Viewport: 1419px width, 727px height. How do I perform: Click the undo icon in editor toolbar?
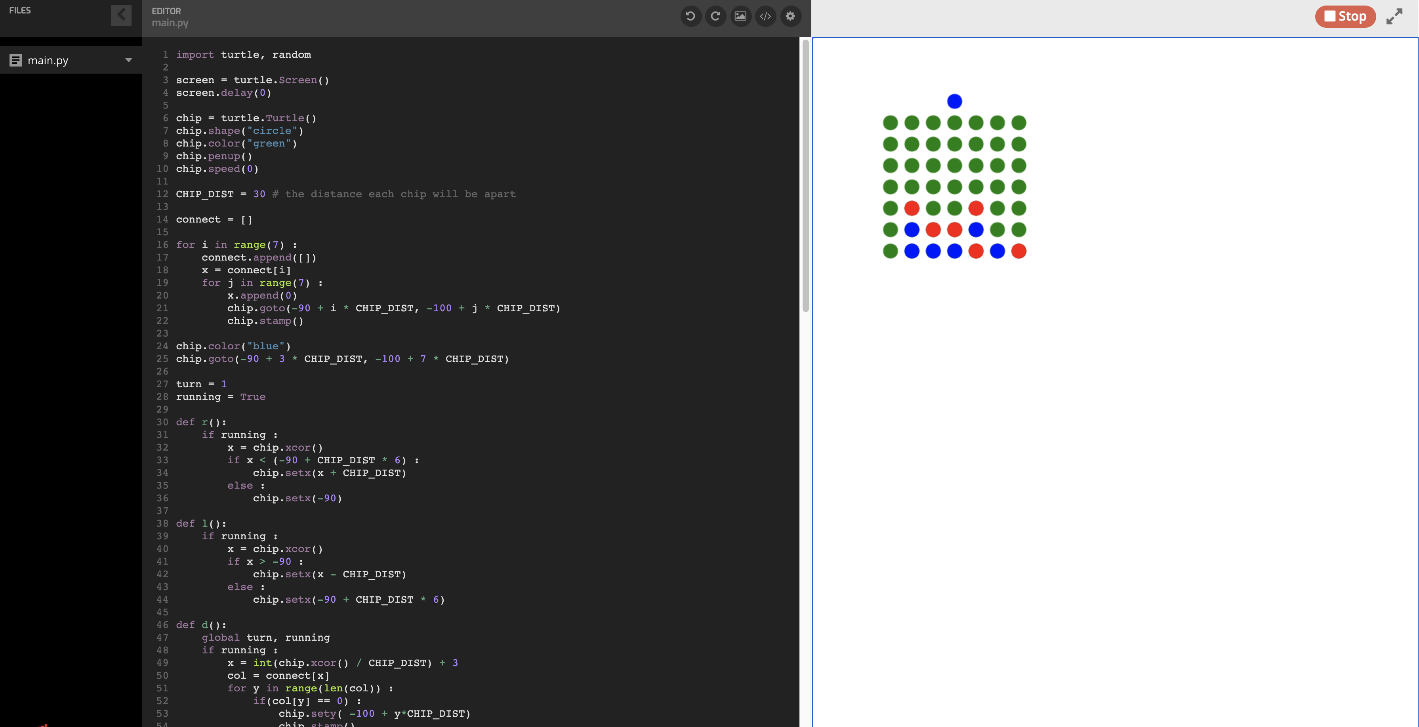[x=690, y=16]
